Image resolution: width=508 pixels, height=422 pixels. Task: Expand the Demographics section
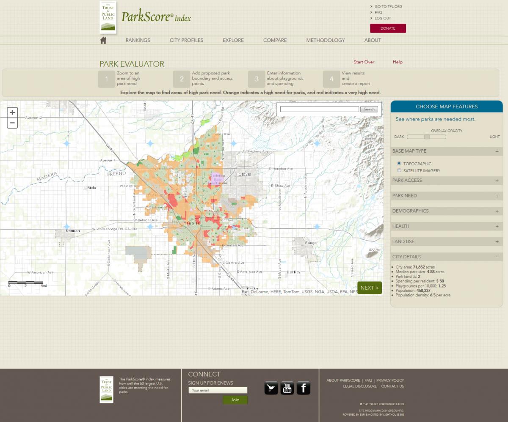pyautogui.click(x=447, y=211)
